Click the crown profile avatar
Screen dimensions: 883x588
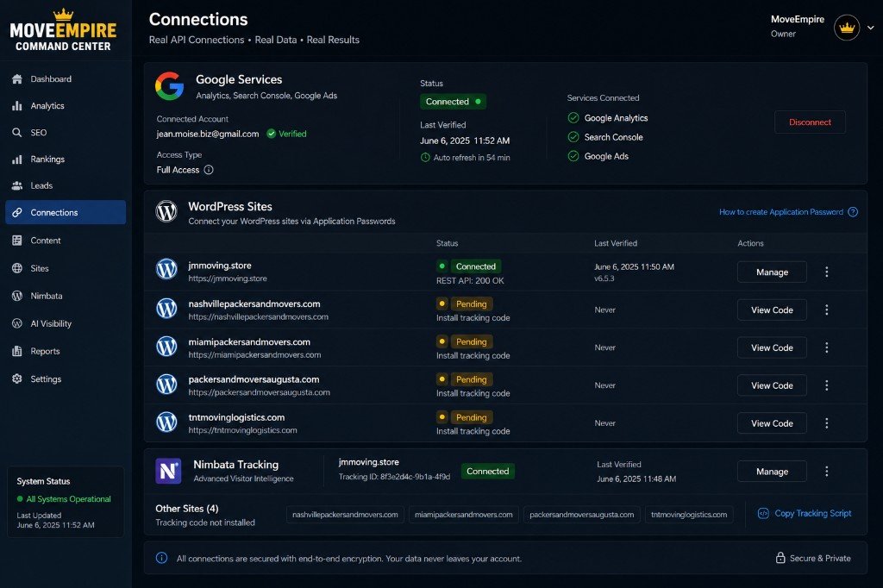[847, 27]
